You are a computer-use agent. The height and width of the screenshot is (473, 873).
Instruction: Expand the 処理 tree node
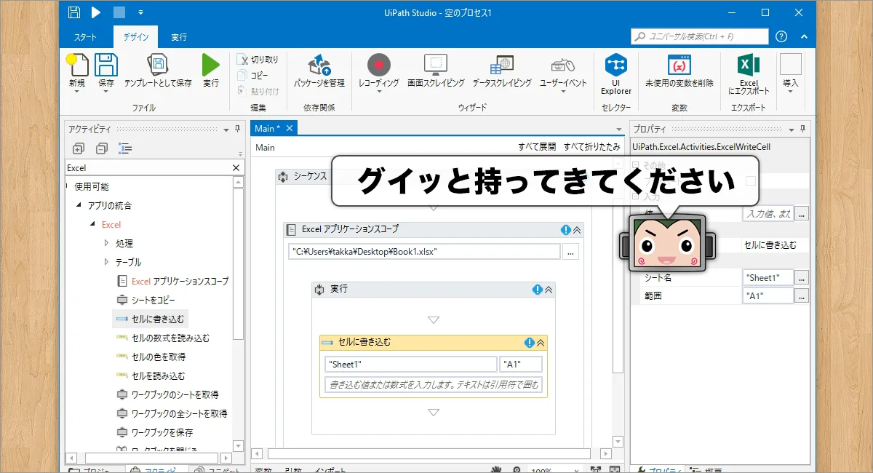[106, 243]
